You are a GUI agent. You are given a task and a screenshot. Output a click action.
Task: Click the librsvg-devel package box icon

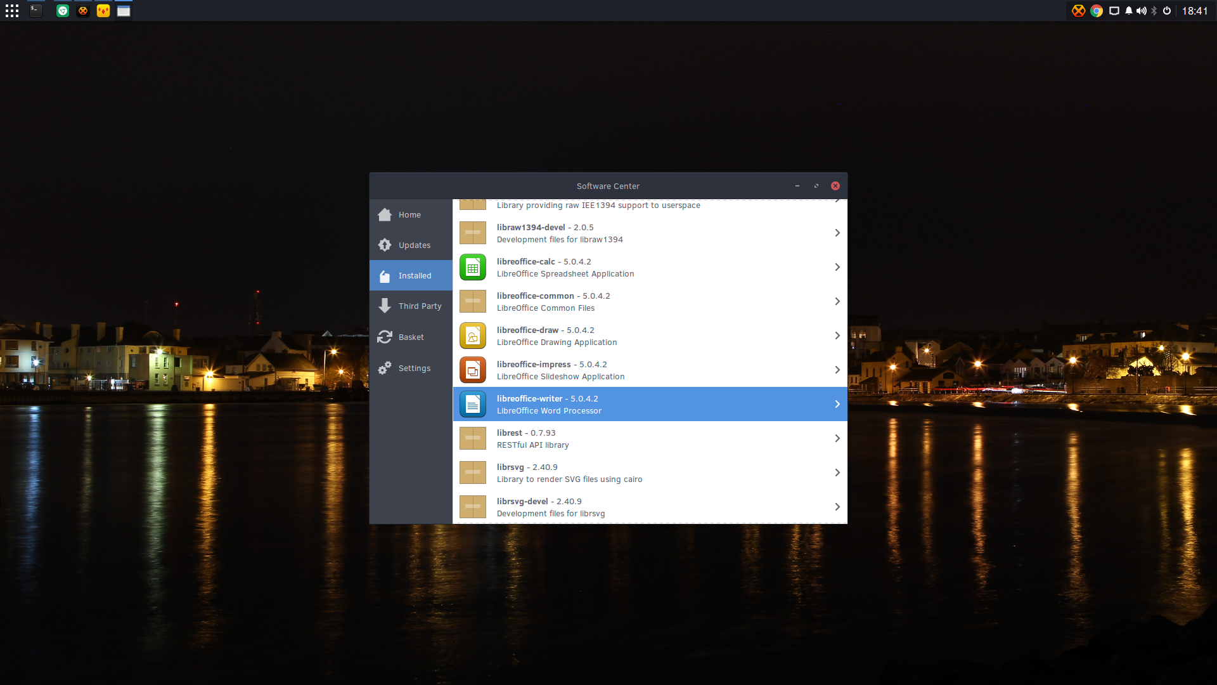click(473, 507)
